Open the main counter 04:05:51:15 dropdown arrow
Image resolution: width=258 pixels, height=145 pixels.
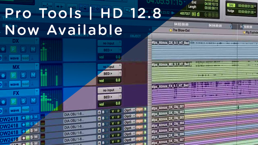pos(185,2)
